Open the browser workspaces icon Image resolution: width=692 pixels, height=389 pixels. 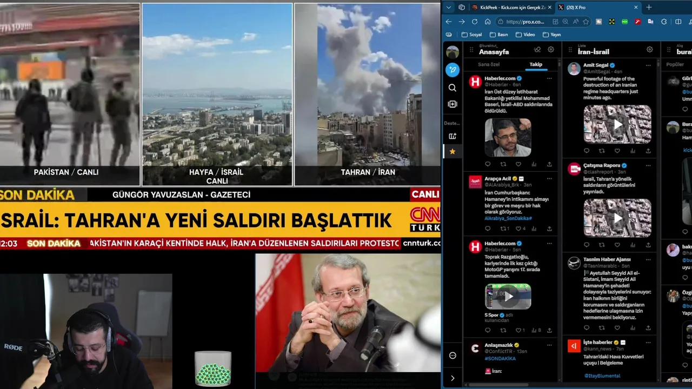click(x=462, y=7)
